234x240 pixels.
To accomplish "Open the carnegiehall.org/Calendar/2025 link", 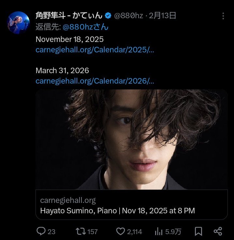I will (95, 50).
